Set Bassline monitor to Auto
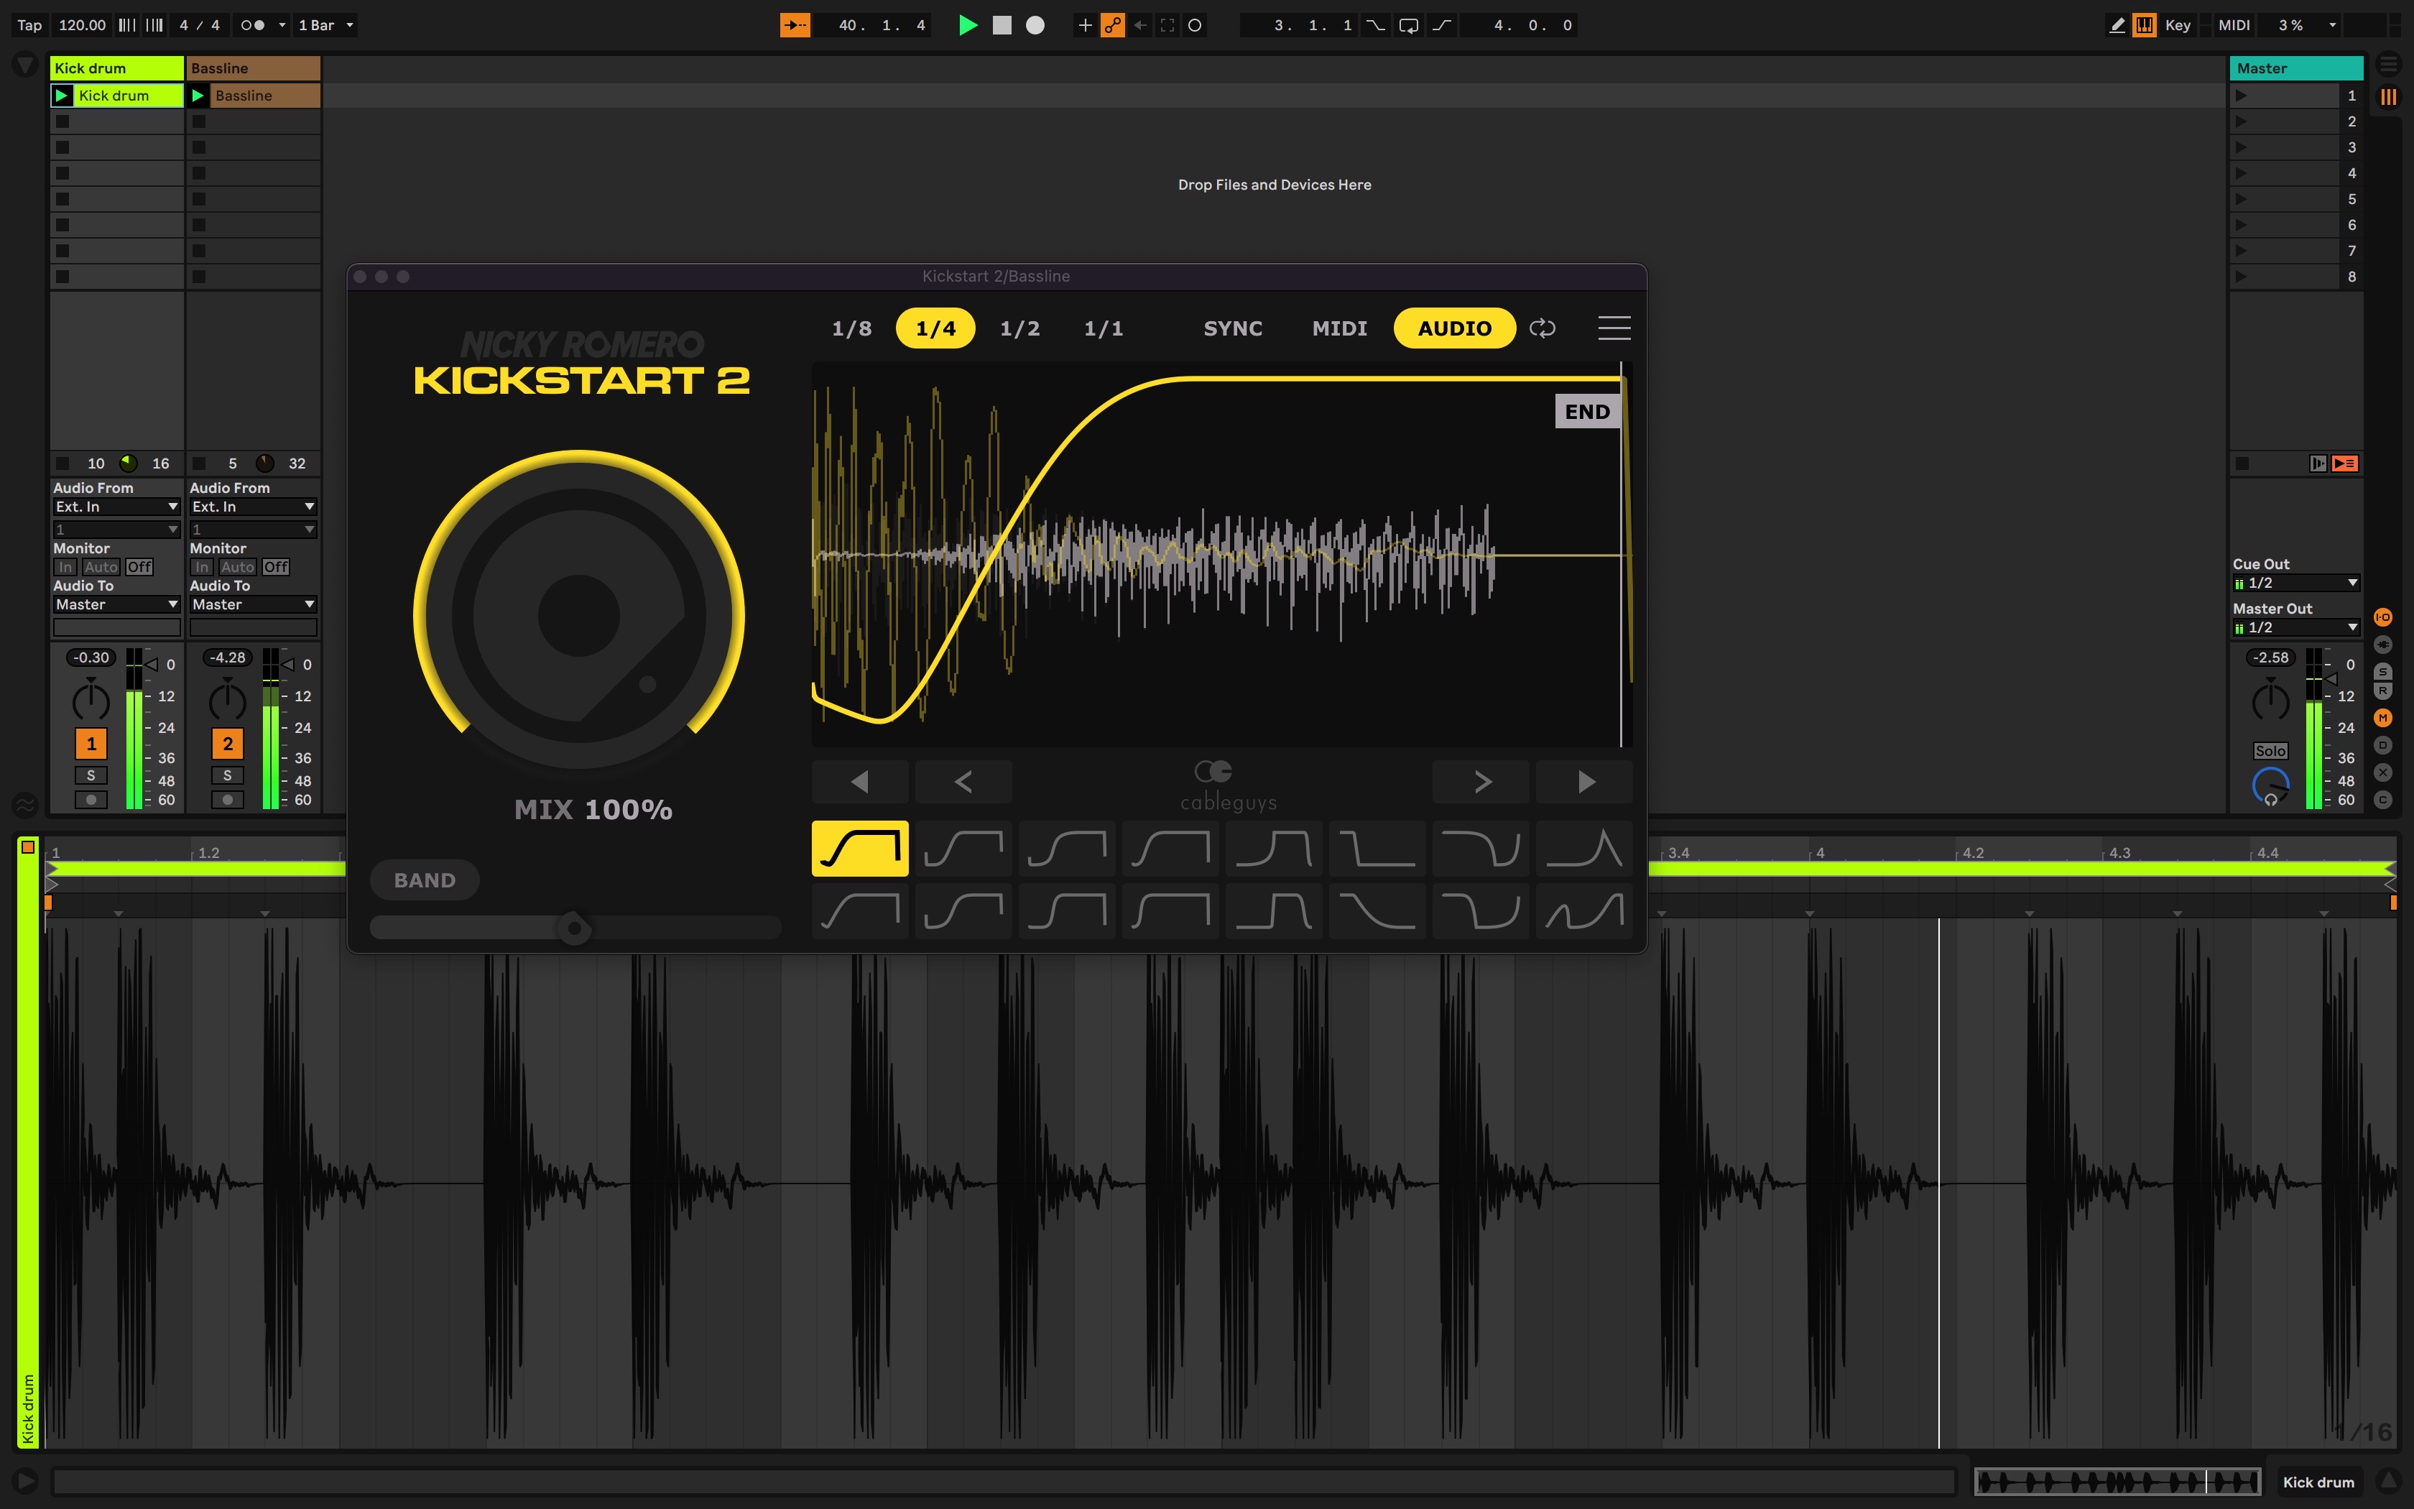The height and width of the screenshot is (1509, 2414). coord(237,567)
